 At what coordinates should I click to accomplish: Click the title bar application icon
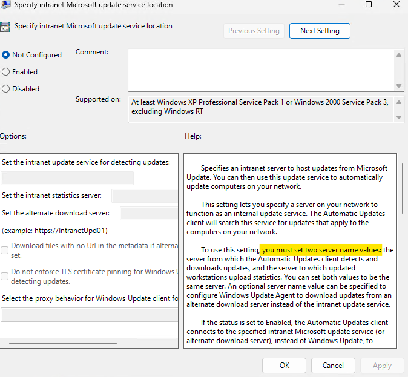(5, 4)
